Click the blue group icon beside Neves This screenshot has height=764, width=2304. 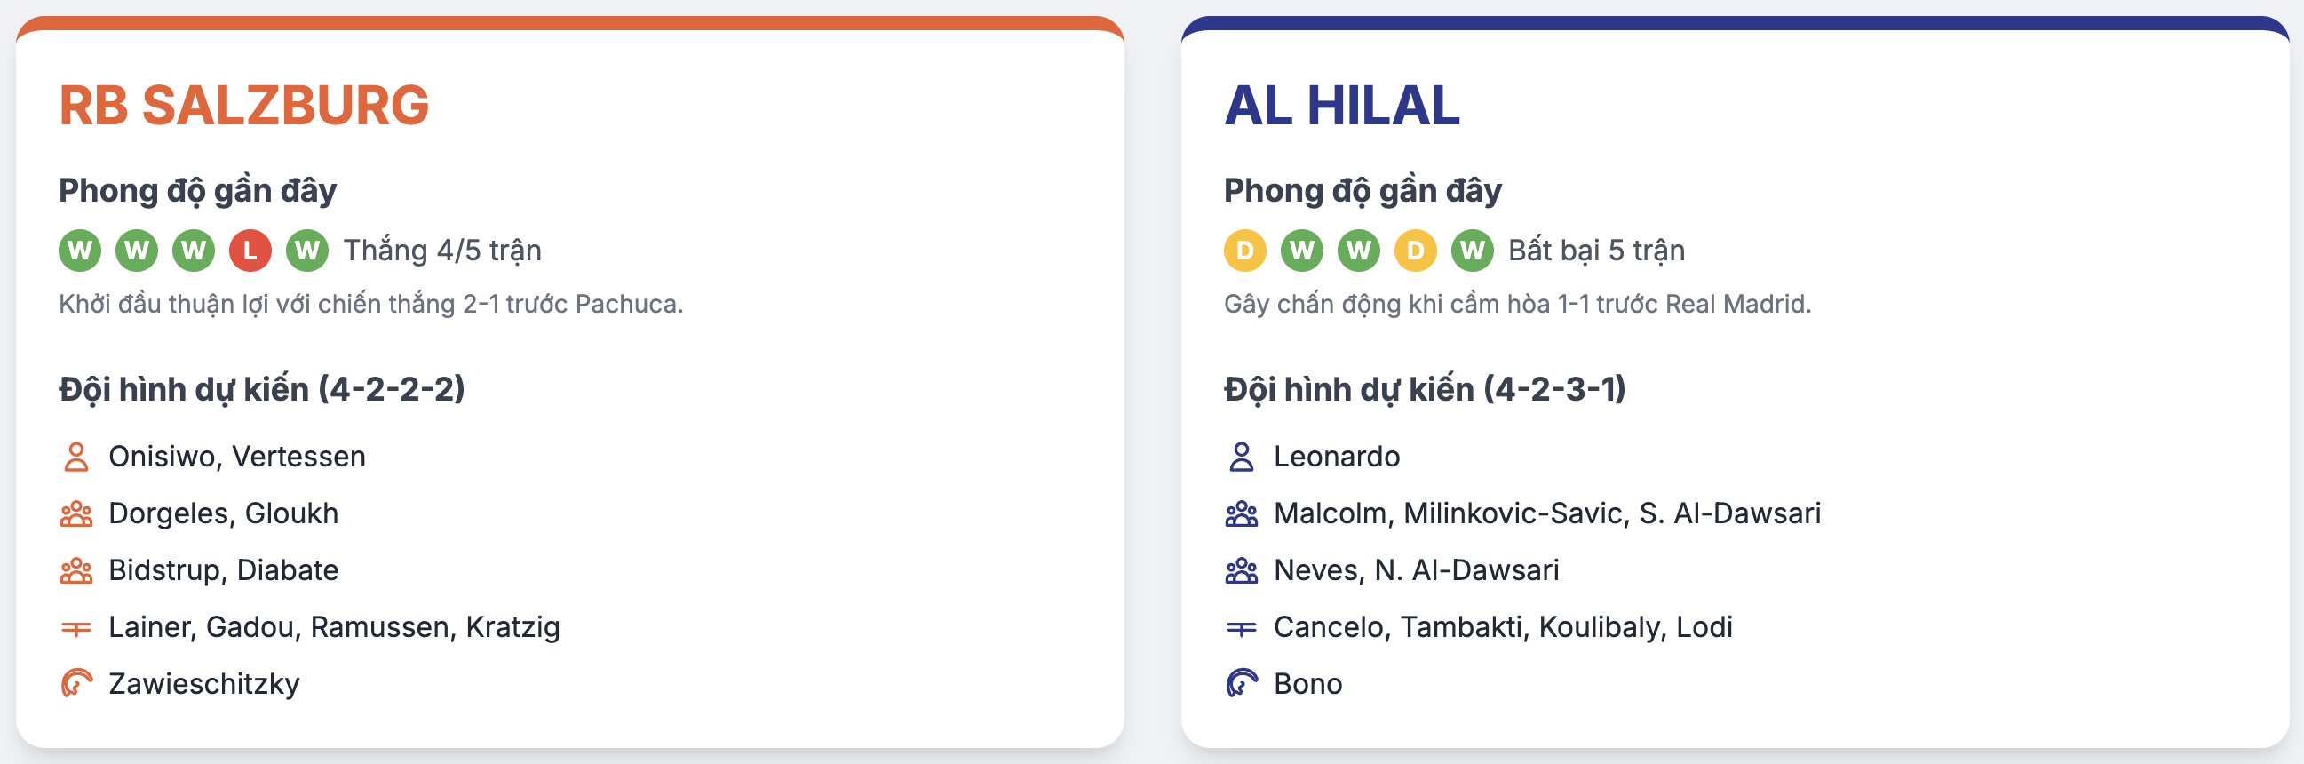click(1242, 570)
